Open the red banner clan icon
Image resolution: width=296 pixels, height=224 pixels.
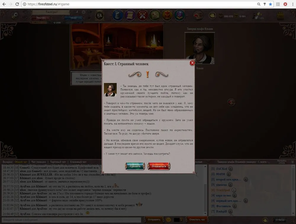pyautogui.click(x=167, y=15)
